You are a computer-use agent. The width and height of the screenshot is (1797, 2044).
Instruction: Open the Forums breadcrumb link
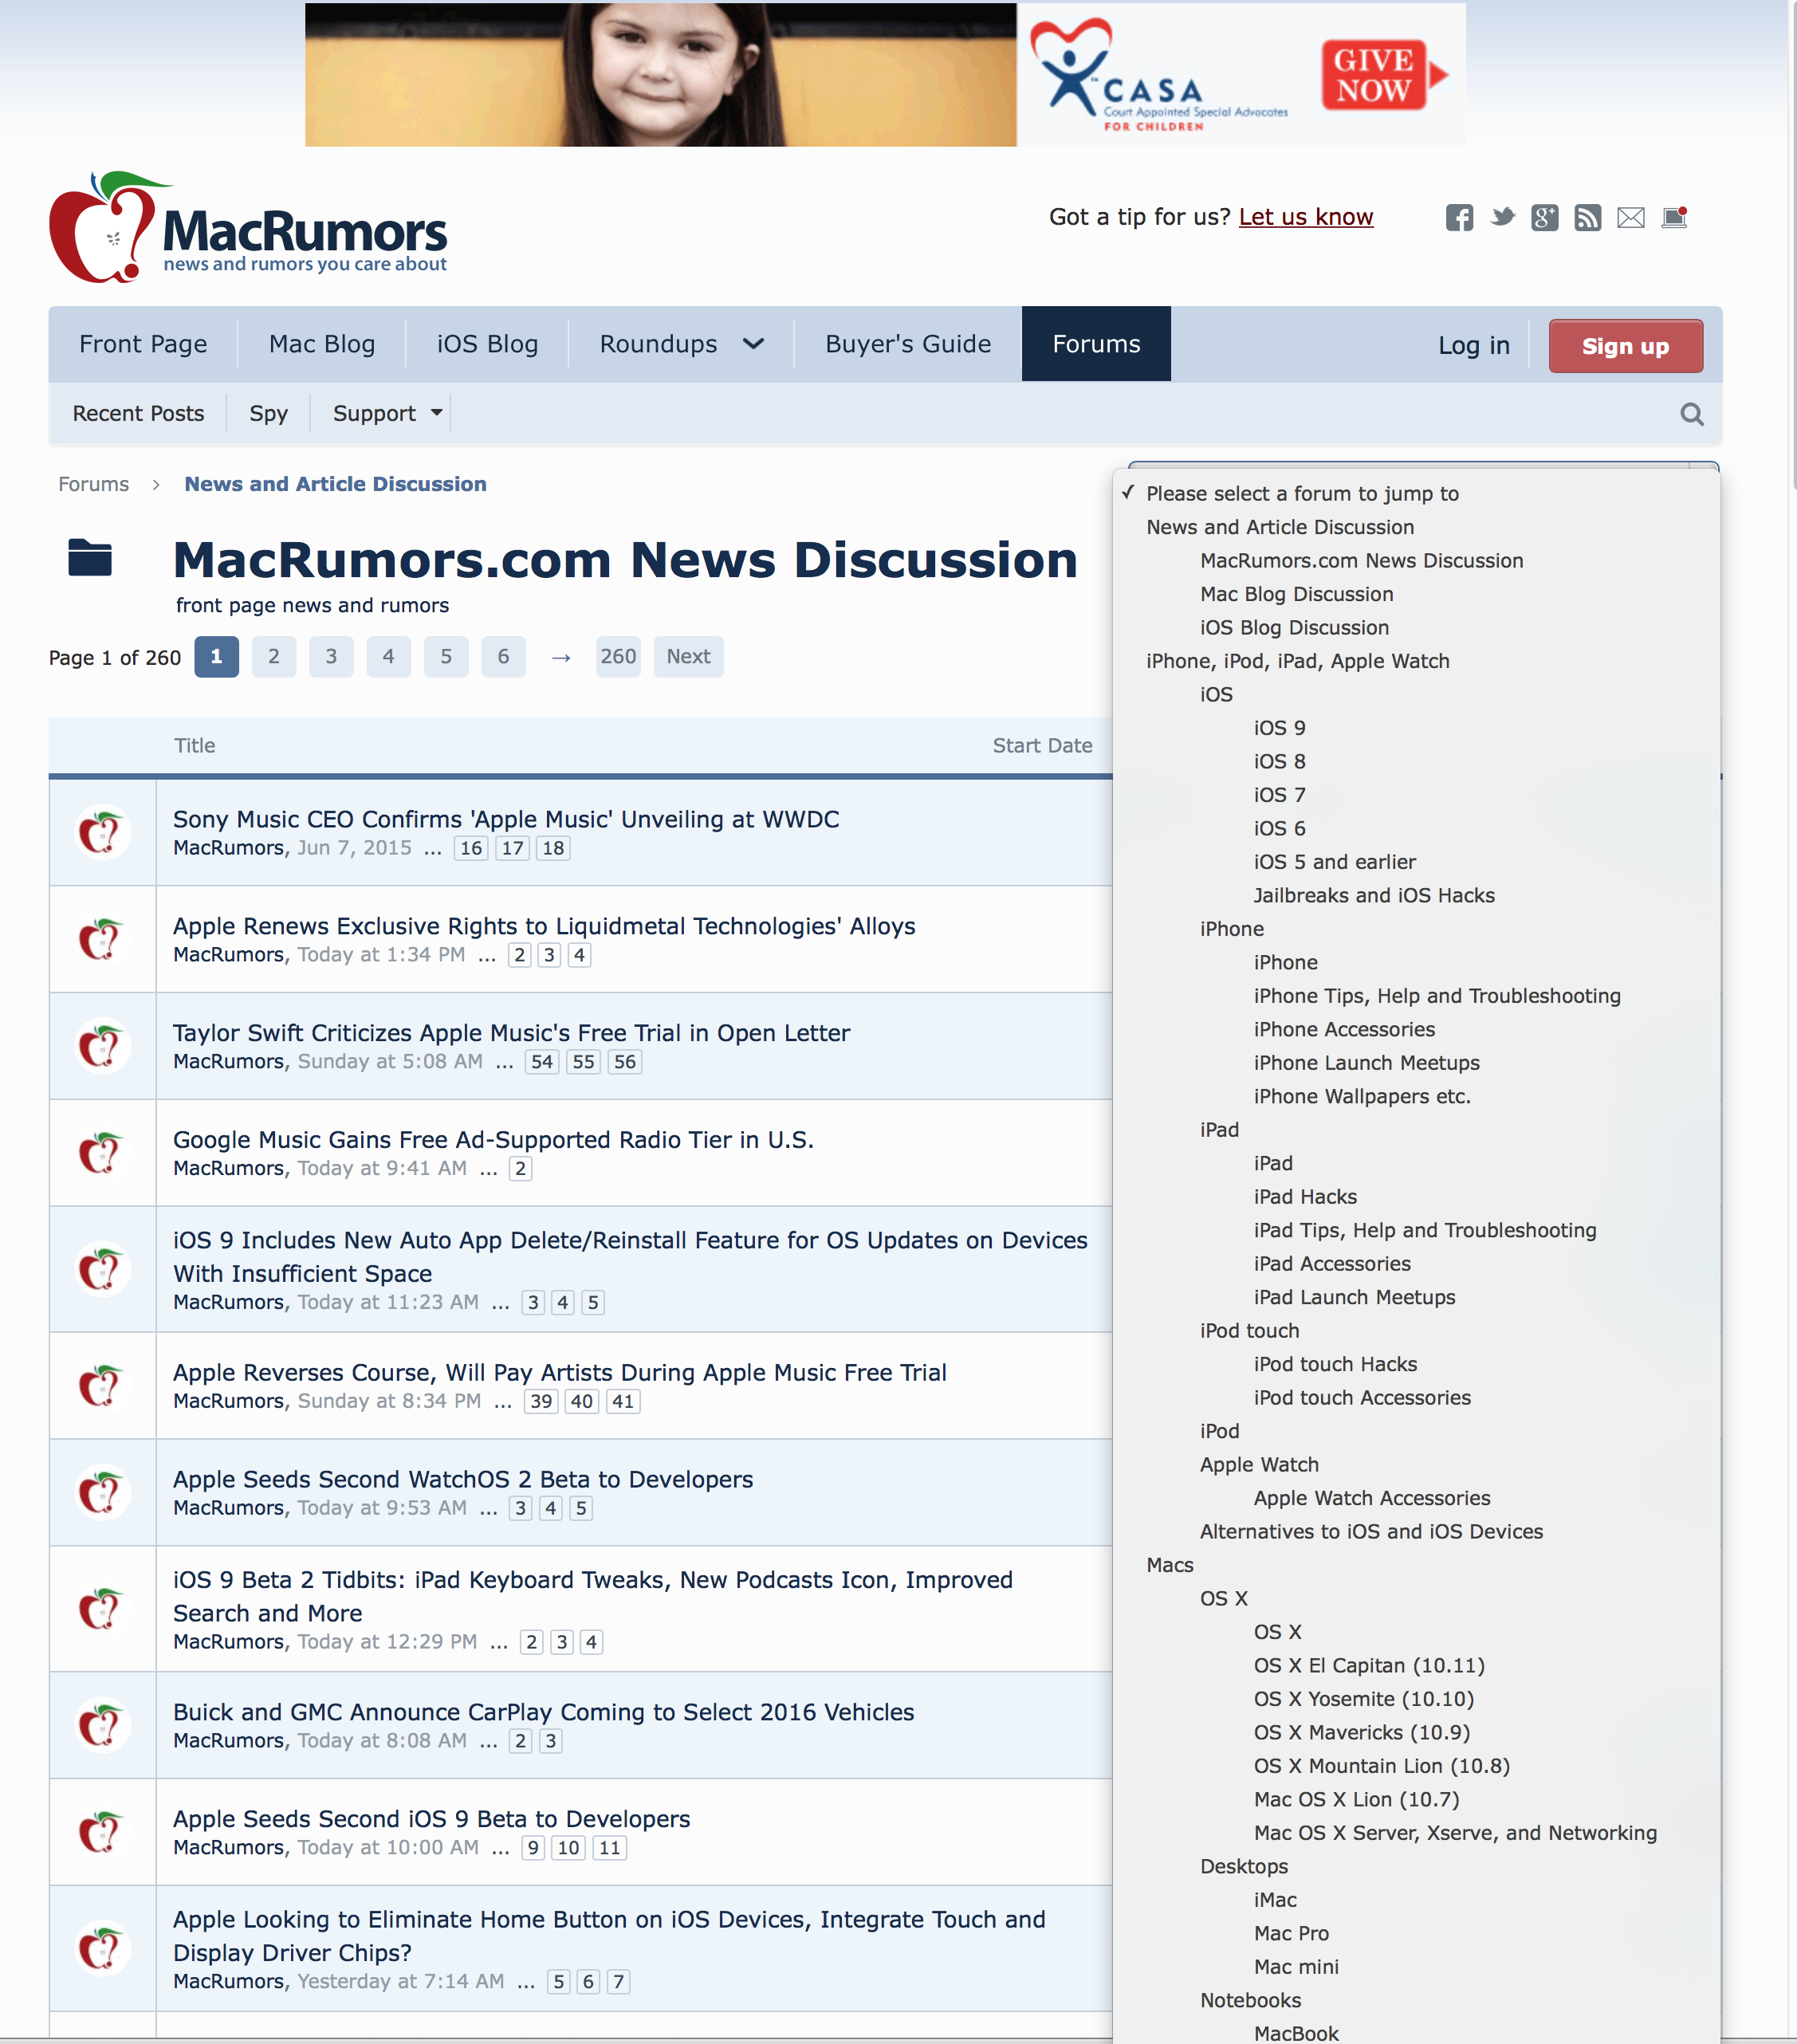pyautogui.click(x=93, y=484)
